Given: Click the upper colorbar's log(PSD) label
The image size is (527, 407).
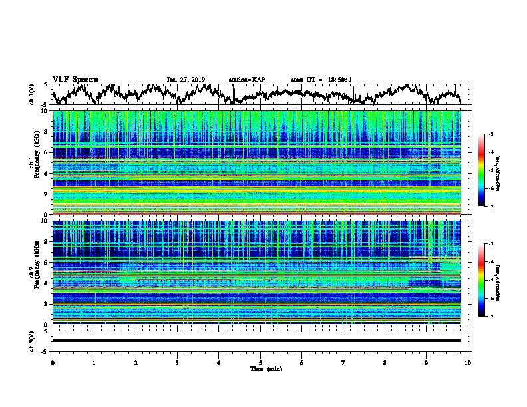Looking at the screenshot, I should [498, 173].
